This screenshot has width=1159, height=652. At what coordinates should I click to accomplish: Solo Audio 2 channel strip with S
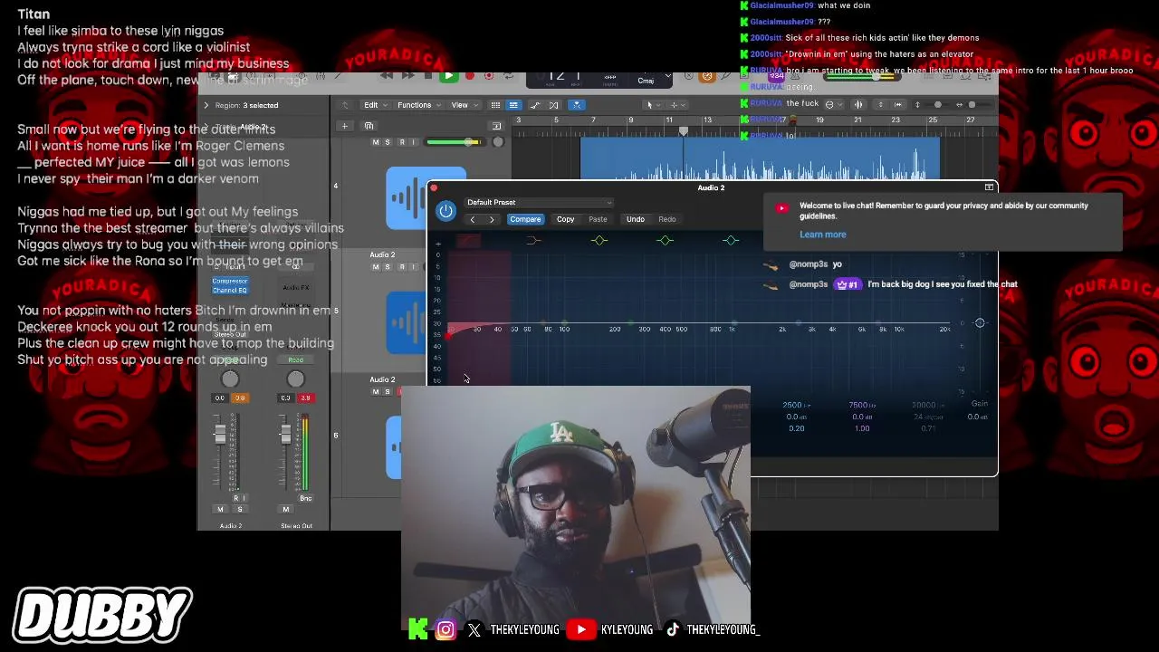(x=240, y=509)
